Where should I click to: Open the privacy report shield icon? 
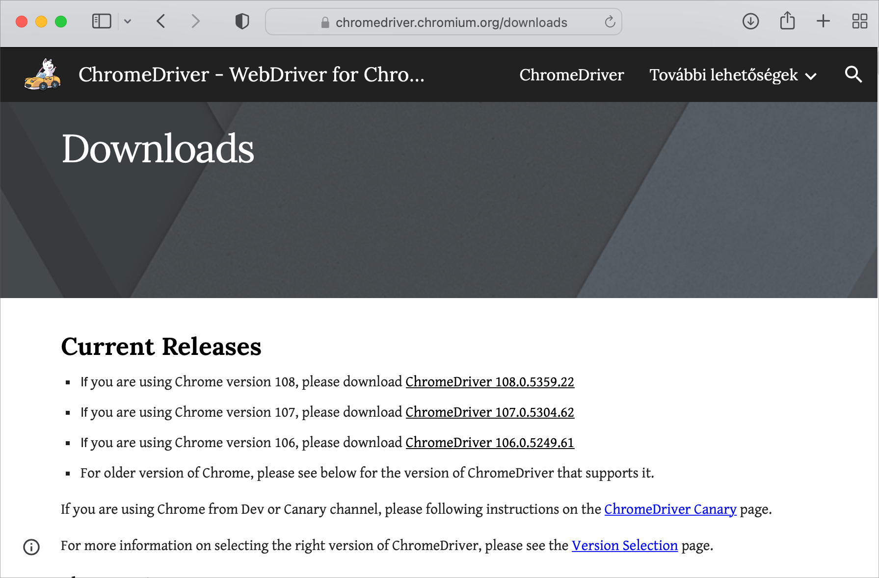coord(242,21)
